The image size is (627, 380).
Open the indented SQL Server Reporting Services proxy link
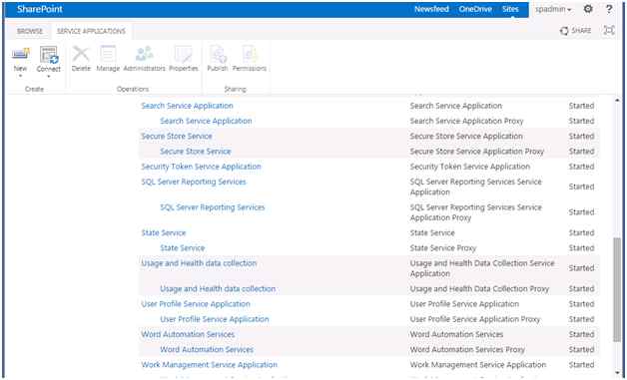(213, 207)
